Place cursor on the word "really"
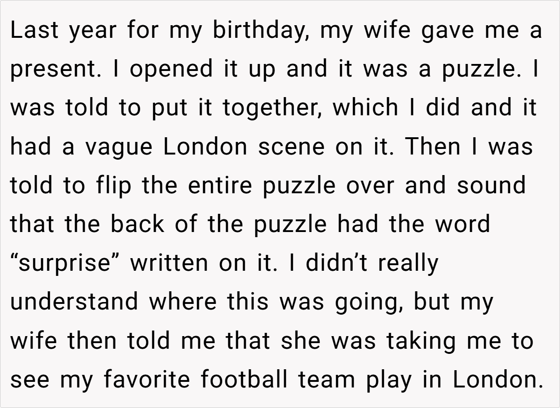Screen dimensions: 560x408 [x=408, y=263]
